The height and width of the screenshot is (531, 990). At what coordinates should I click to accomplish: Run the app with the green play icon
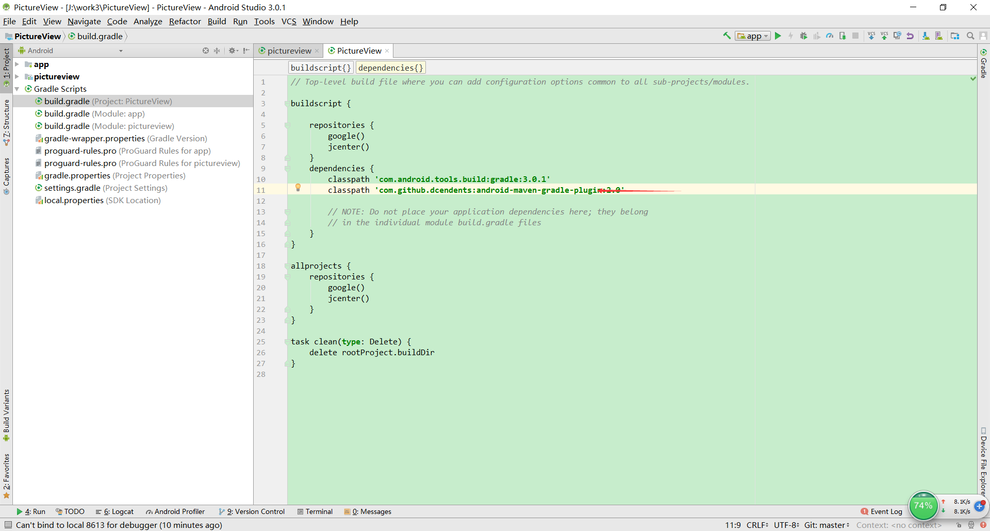(x=778, y=36)
